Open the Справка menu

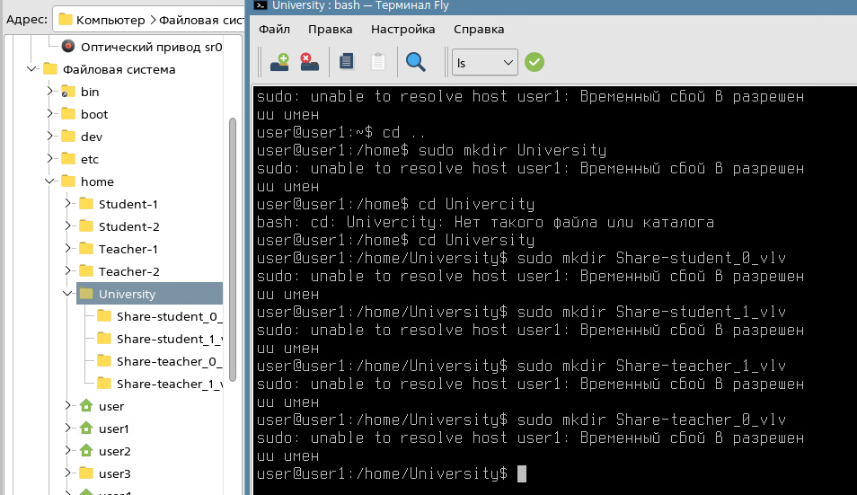[479, 30]
